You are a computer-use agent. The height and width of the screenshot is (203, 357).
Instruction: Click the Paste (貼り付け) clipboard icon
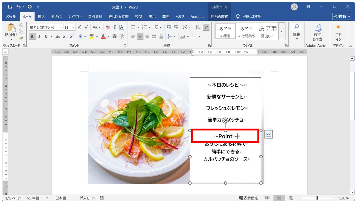[x=11, y=28]
